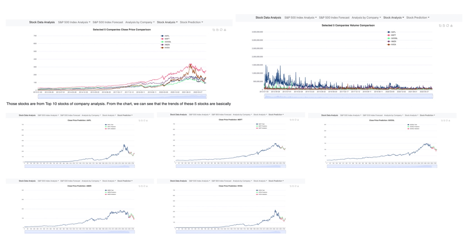474x248 pixels.
Task: Hide GOOGL series in Volume Comparison legend
Action: pos(392,38)
